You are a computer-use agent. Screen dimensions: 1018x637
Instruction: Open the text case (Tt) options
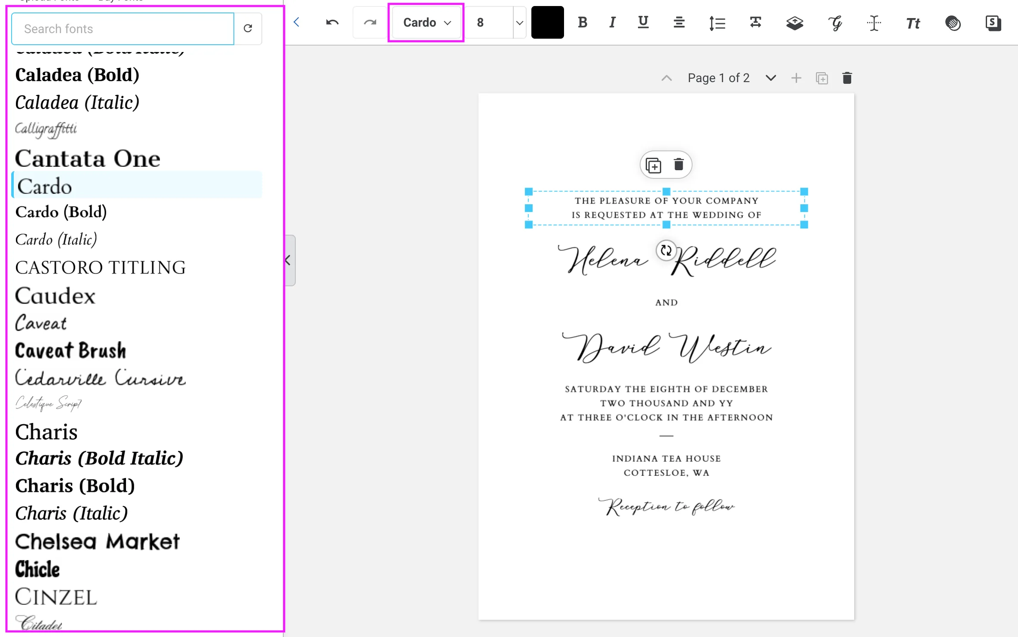coord(913,23)
